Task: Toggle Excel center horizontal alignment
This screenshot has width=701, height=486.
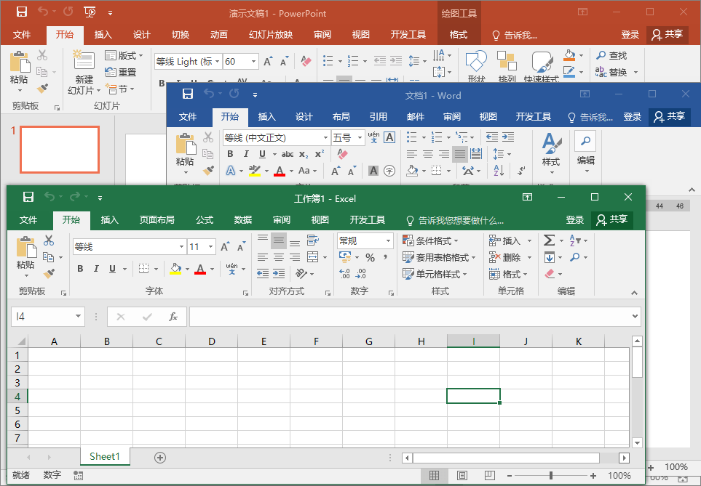Action: [279, 257]
